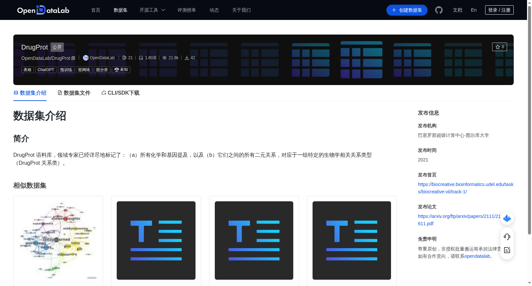Open the GitHub icon link
The image size is (532, 286).
(439, 10)
